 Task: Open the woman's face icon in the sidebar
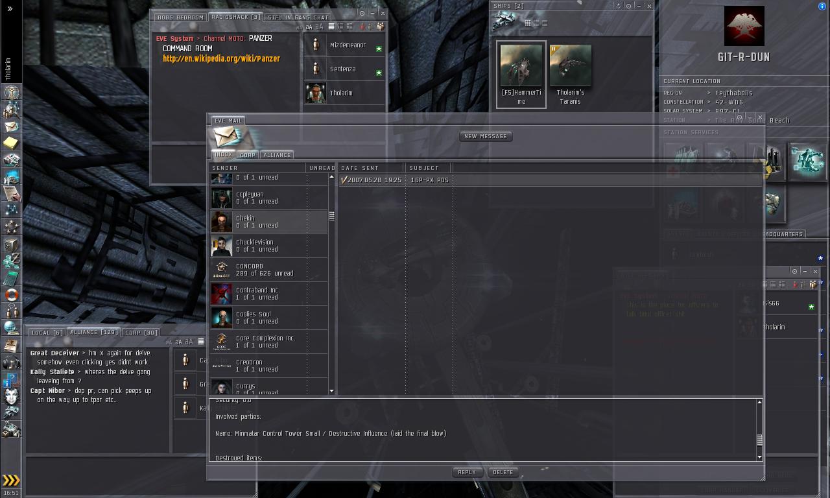(12, 396)
